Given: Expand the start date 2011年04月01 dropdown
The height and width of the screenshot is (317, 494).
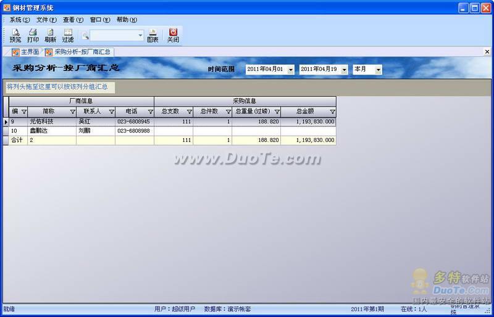Looking at the screenshot, I should click(290, 70).
